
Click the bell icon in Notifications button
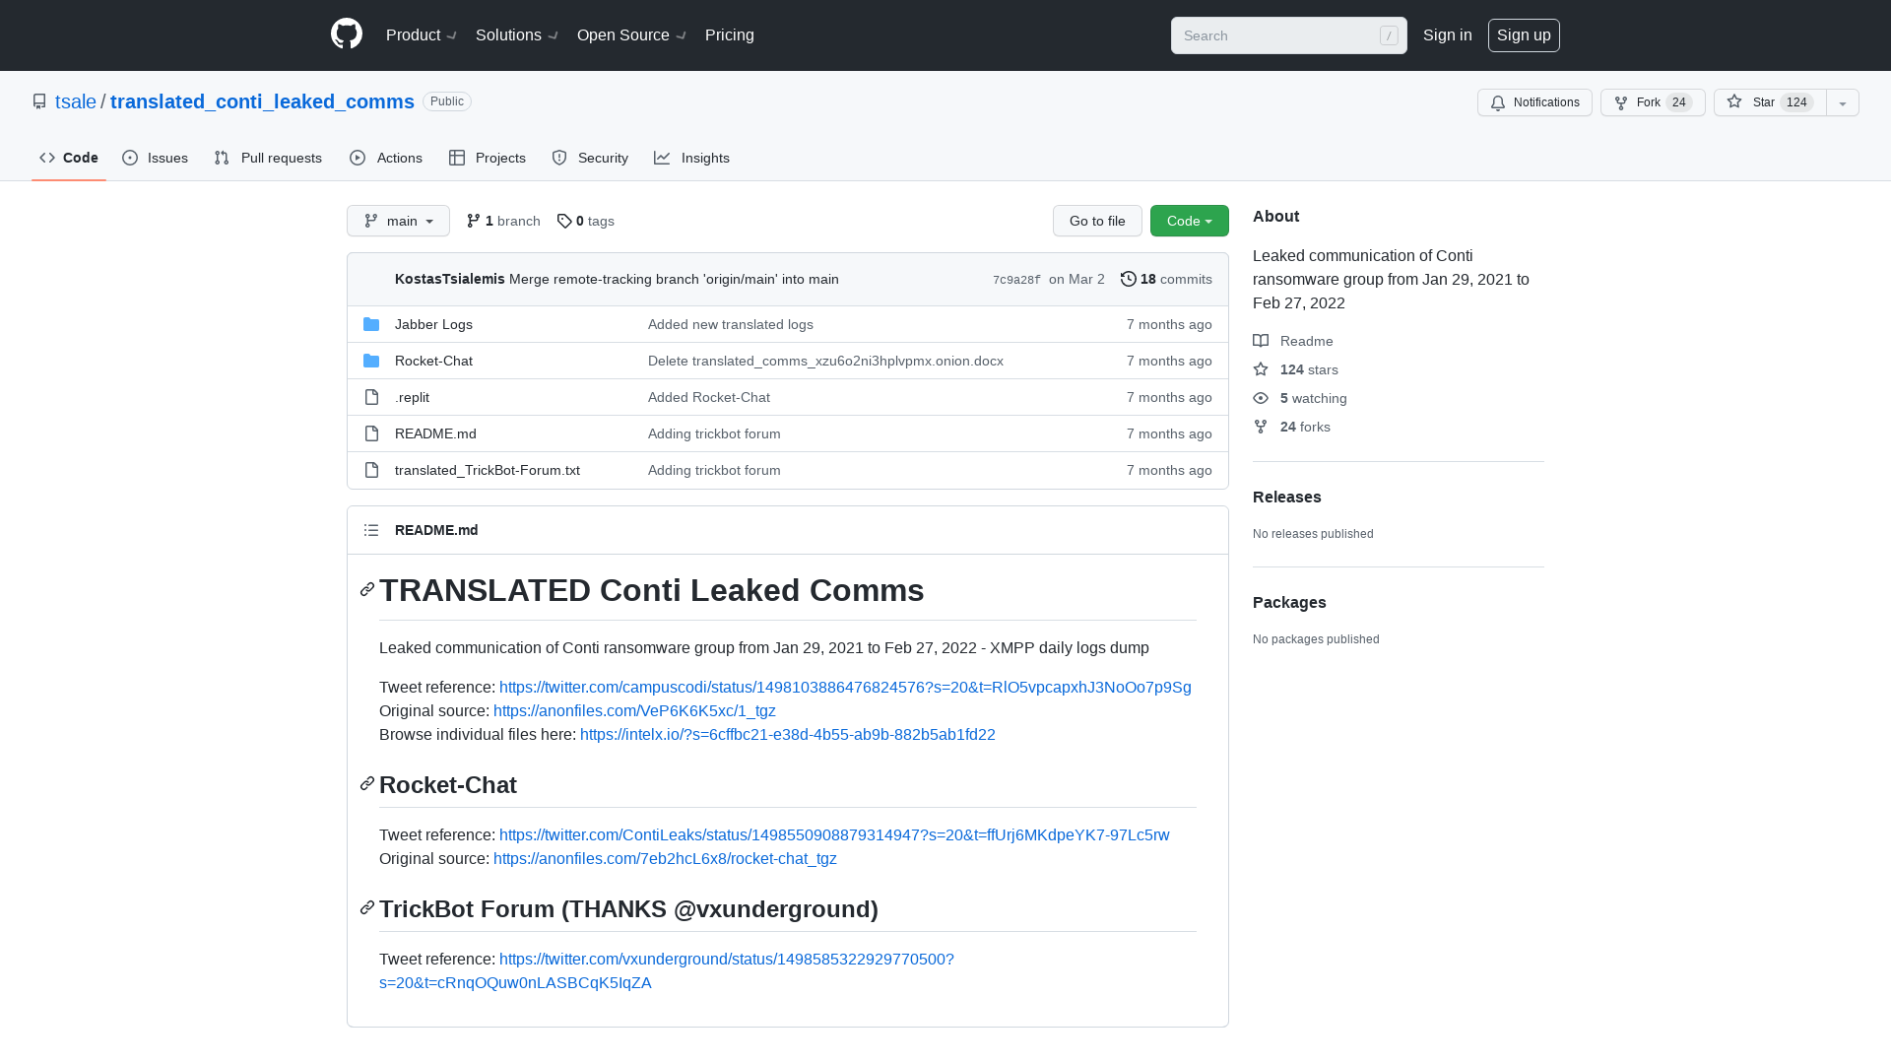(x=1498, y=102)
